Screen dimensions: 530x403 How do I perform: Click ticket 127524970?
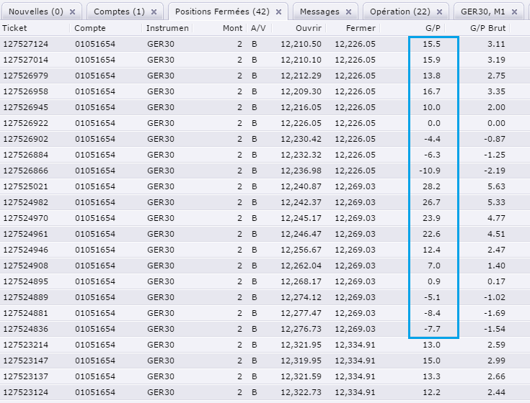[x=26, y=218]
